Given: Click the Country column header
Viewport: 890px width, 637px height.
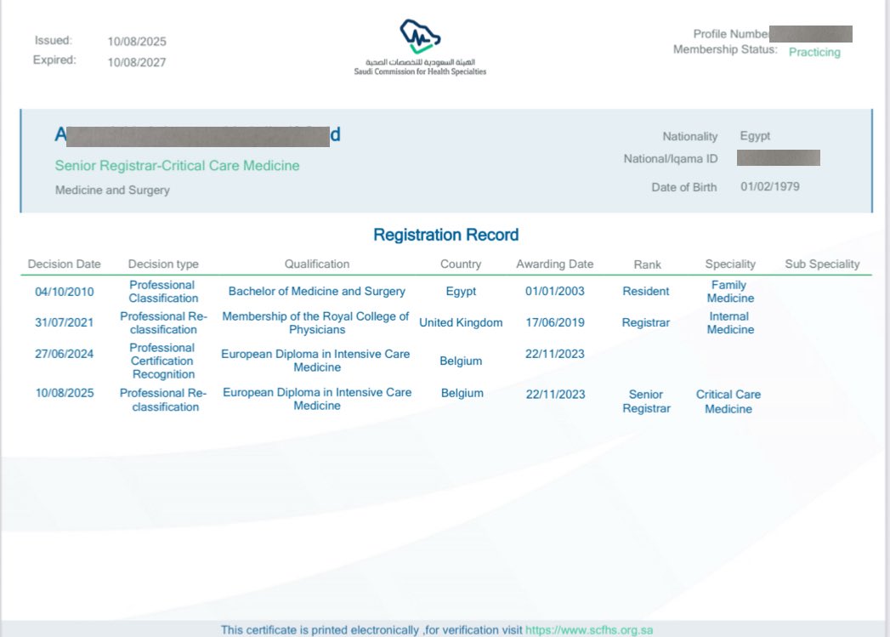Looking at the screenshot, I should pos(461,264).
